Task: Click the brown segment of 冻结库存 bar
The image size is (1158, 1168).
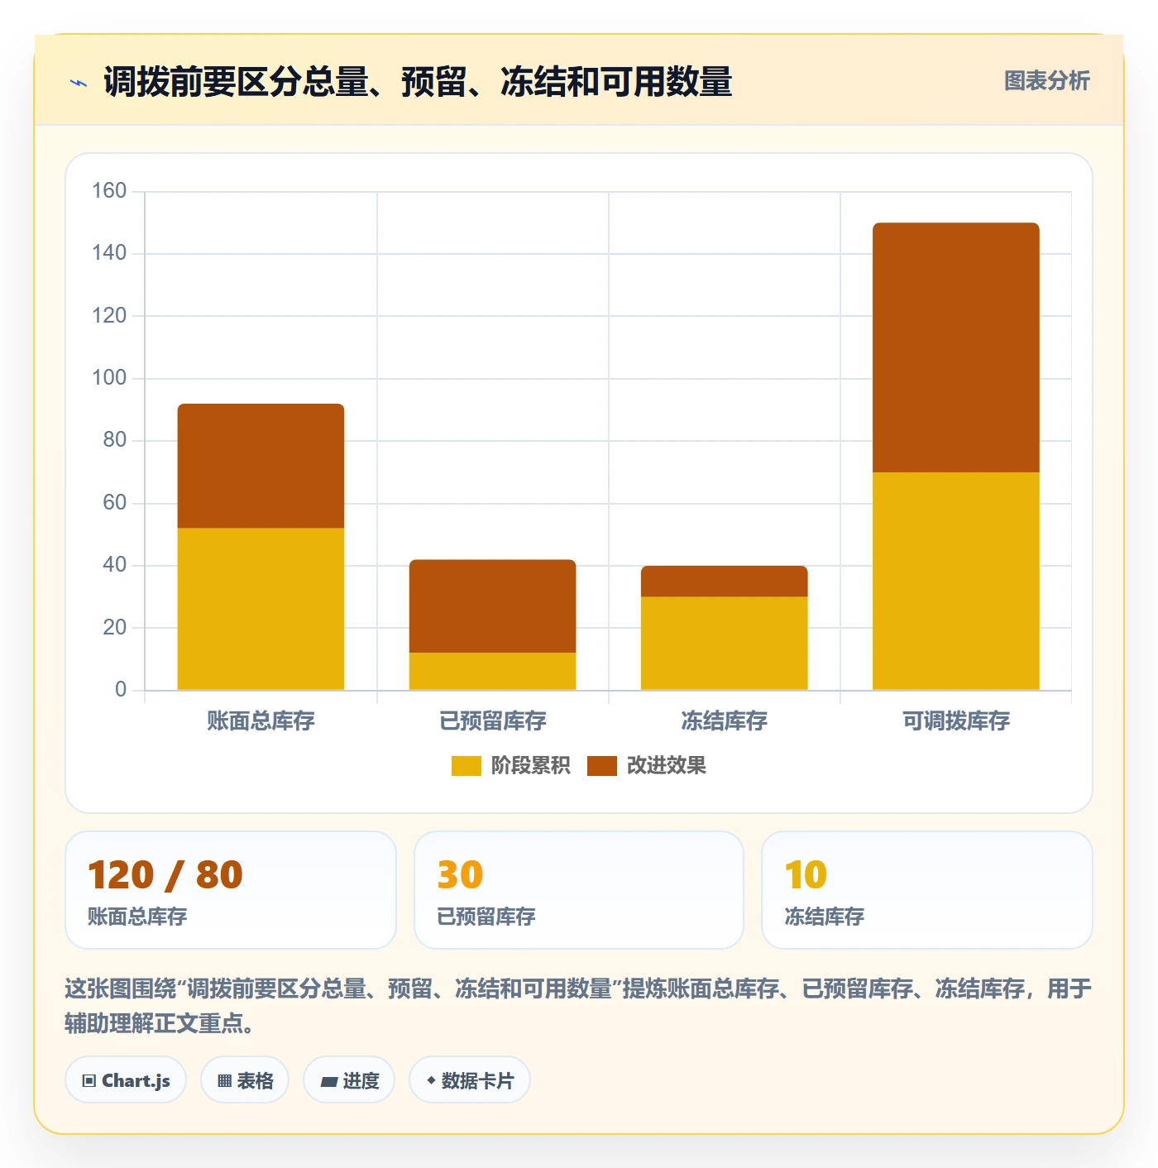Action: [x=724, y=582]
